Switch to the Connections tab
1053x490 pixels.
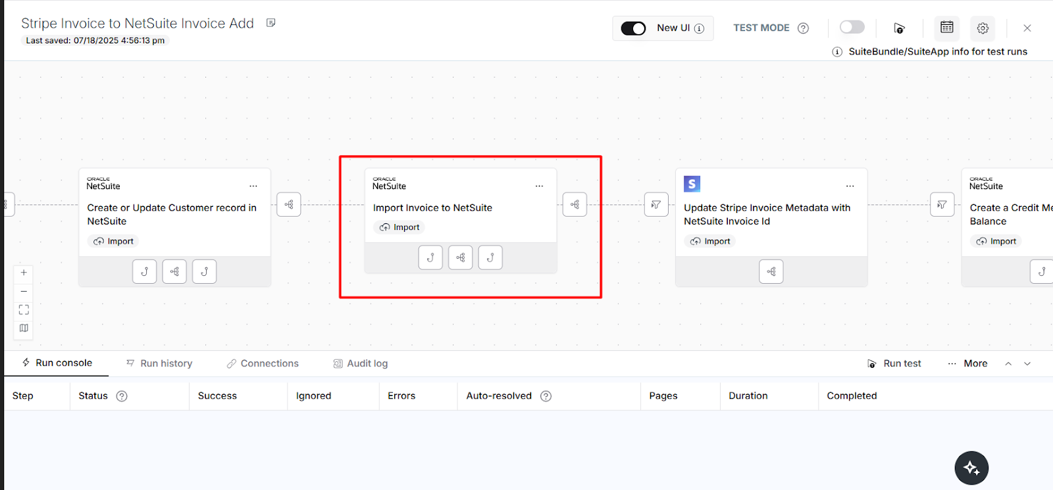click(x=263, y=363)
